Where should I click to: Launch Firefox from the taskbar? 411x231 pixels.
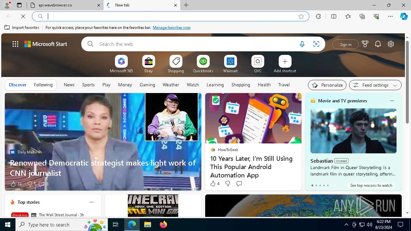[163, 225]
